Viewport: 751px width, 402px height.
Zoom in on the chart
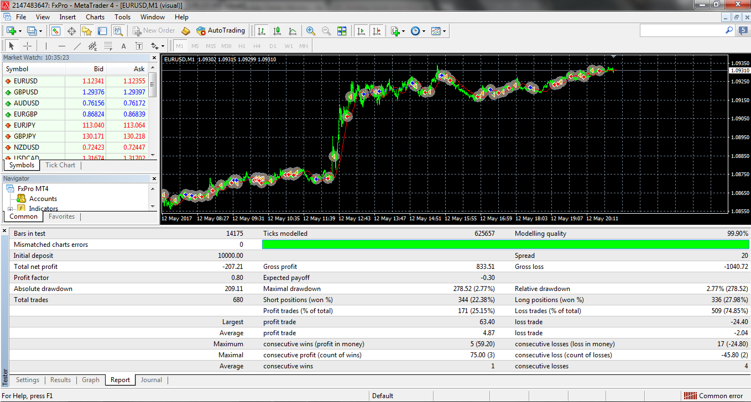[x=310, y=31]
